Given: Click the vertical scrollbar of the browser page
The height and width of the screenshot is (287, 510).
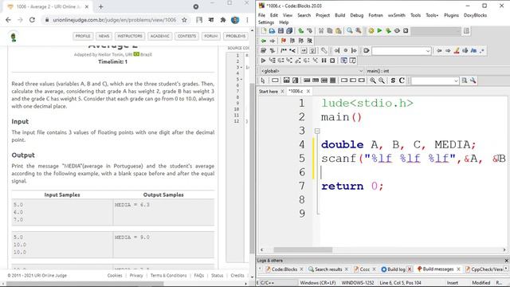Looking at the screenshot, I should tap(252, 168).
